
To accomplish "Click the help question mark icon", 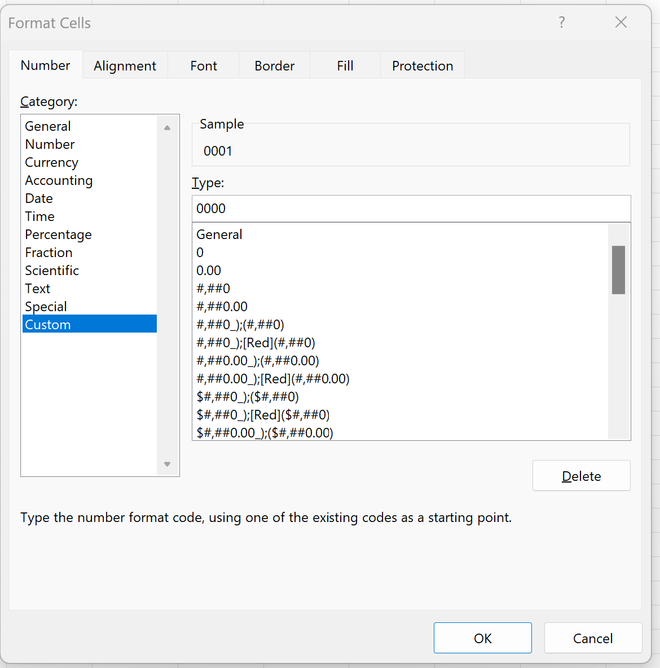I will click(561, 23).
